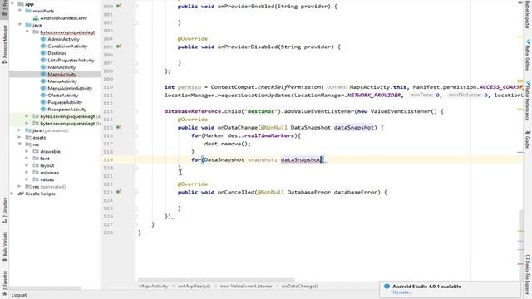Open the Device File Explorer panel
Screen dimensions: 532x299
pos(528,275)
